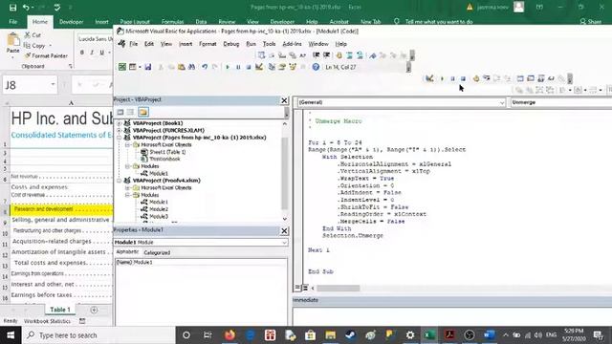The image size is (612, 344).
Task: Click the Undo icon in VBA standard toolbar
Action: click(205, 67)
